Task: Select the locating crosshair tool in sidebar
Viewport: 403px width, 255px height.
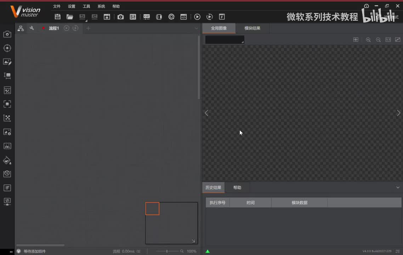Action: tap(7, 48)
